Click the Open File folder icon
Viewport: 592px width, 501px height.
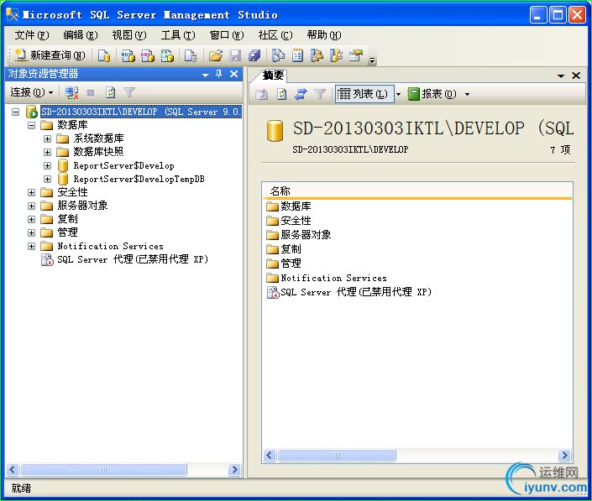[216, 56]
